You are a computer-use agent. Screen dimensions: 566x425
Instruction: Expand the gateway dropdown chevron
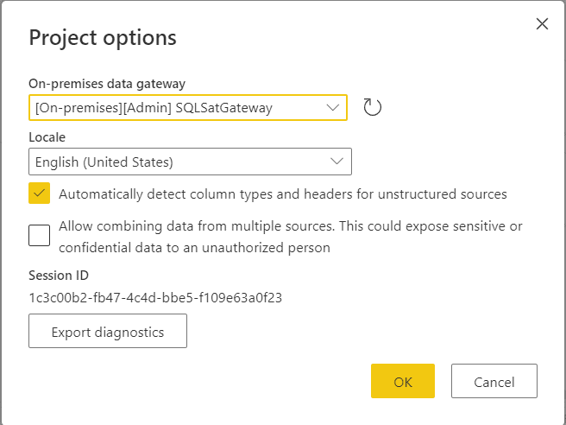pyautogui.click(x=332, y=108)
